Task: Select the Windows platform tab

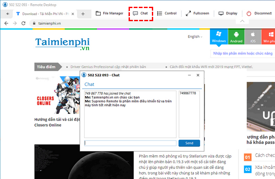Action: pos(219,37)
